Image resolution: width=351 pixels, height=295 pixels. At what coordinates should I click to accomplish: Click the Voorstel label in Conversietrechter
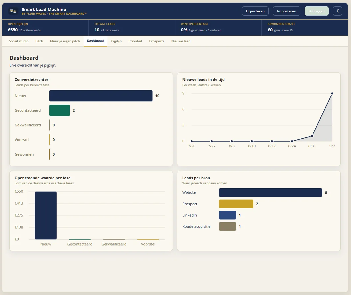[x=22, y=140]
